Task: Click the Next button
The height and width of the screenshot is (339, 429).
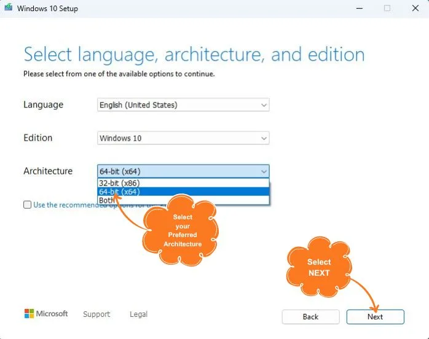Action: pos(375,316)
